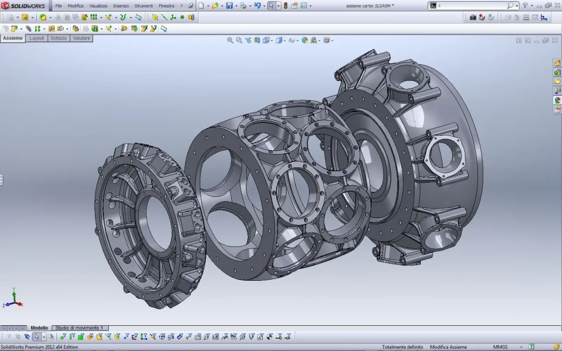Click the Edit Appearance color ball icon

tap(305, 41)
